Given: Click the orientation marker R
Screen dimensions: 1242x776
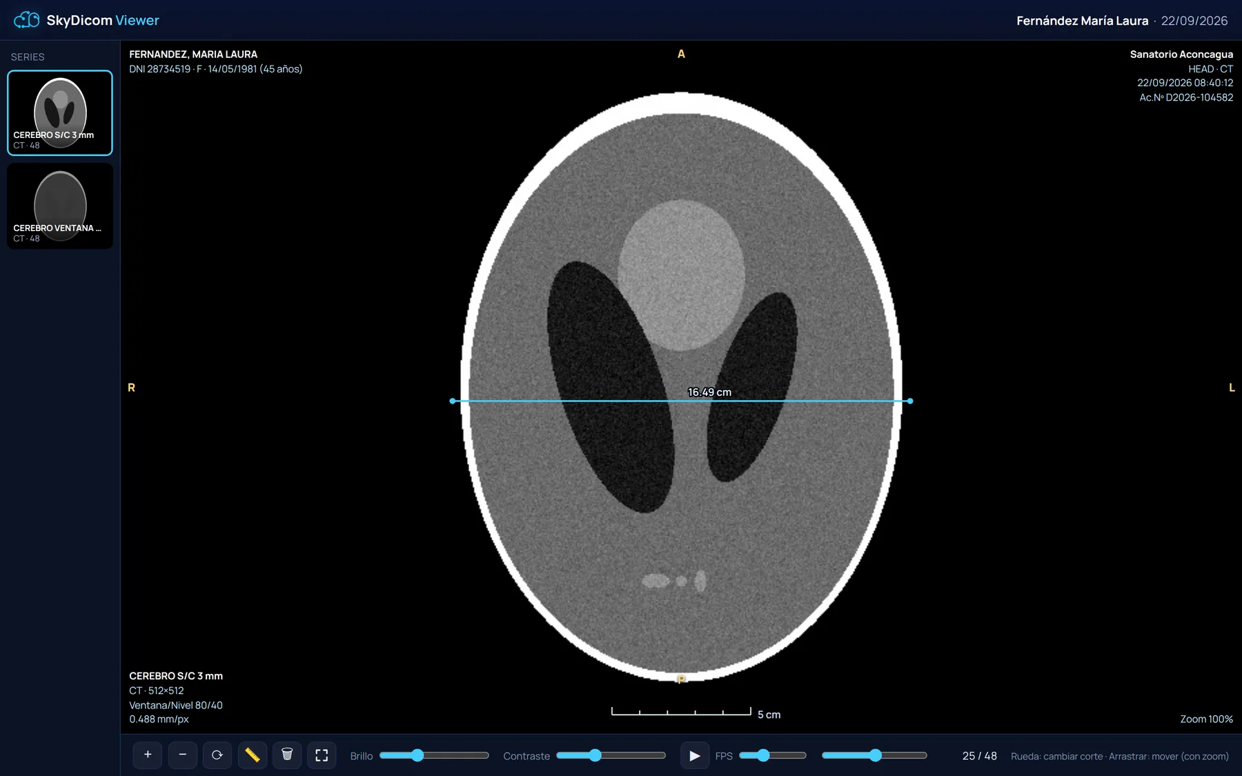Looking at the screenshot, I should tap(131, 388).
